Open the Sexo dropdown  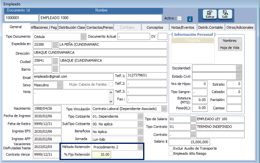tap(59, 85)
